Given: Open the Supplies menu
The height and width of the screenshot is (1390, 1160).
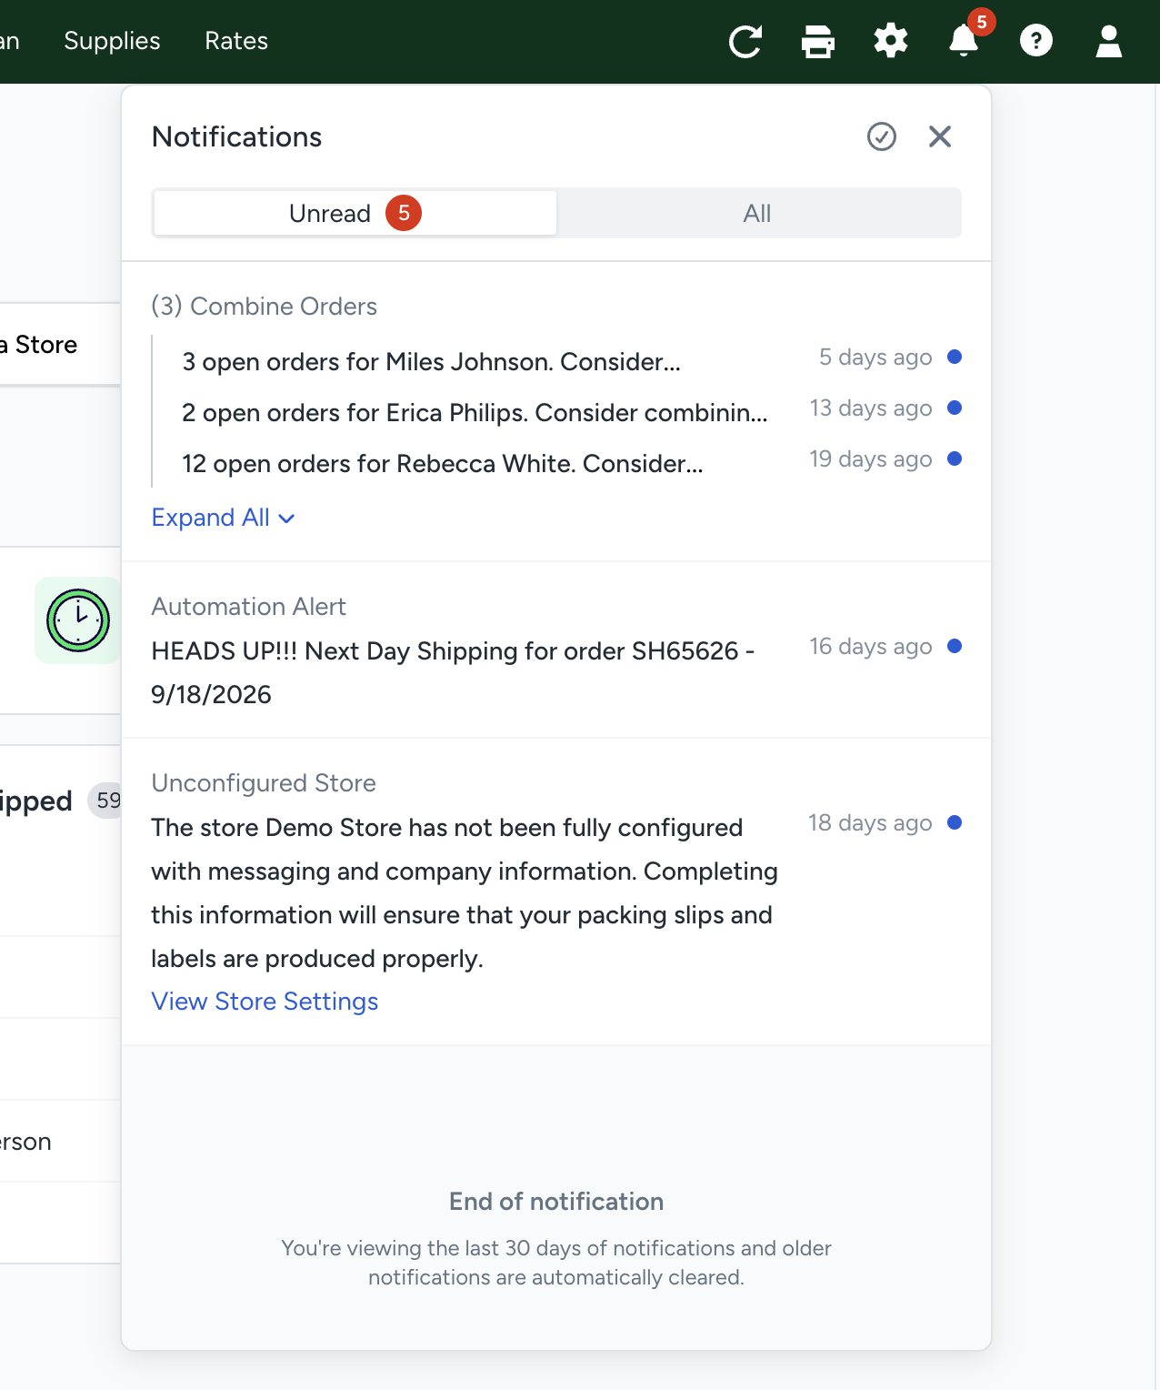Looking at the screenshot, I should click(112, 41).
